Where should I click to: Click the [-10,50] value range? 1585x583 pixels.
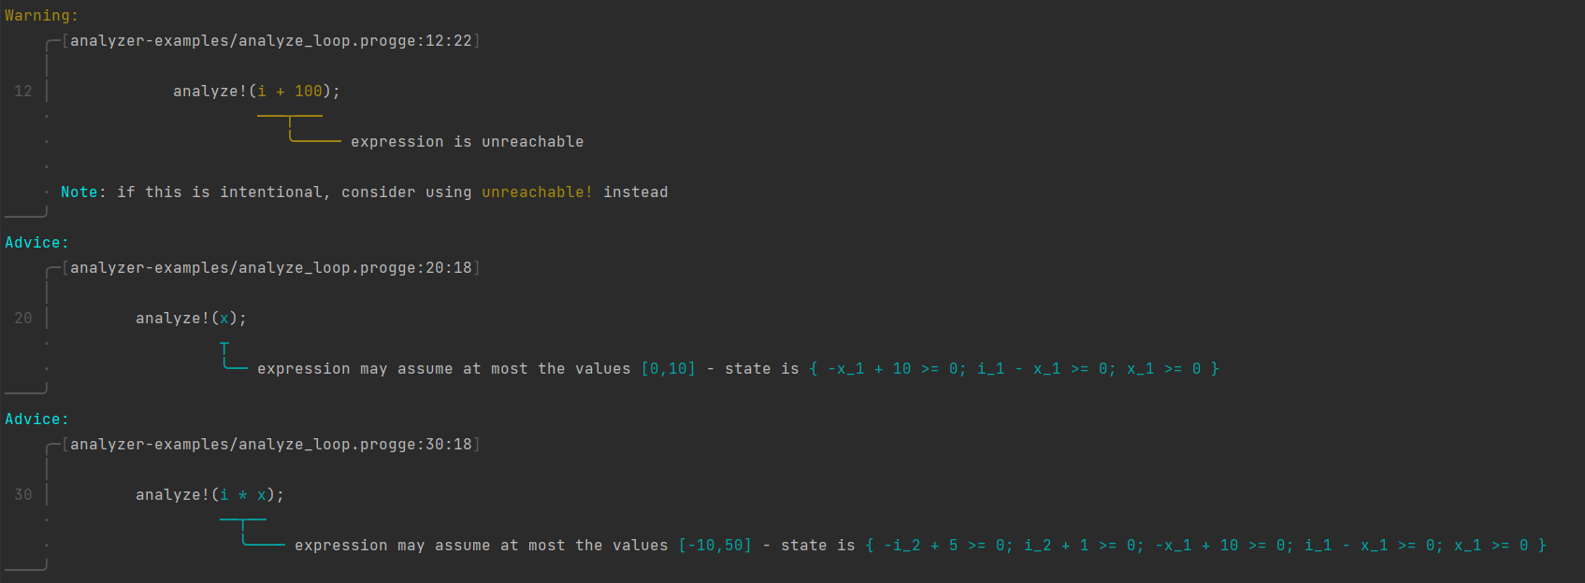pyautogui.click(x=715, y=546)
